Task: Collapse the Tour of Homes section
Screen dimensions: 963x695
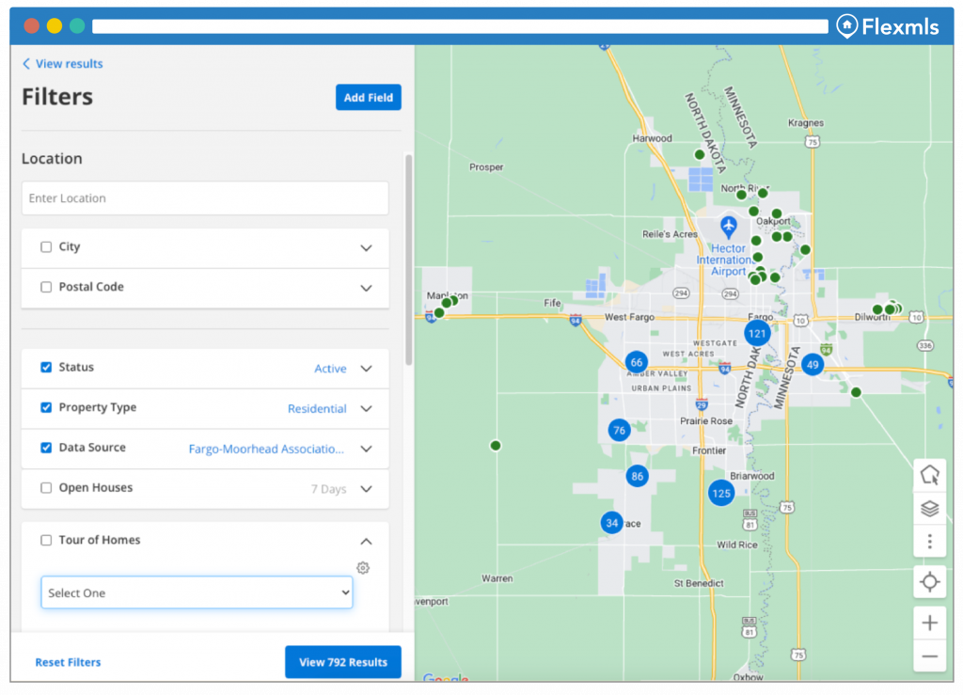Action: [x=367, y=541]
